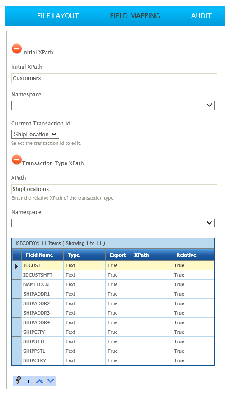230x394 pixels.
Task: Select the SHIPCITY row in the grid
Action: (x=113, y=332)
